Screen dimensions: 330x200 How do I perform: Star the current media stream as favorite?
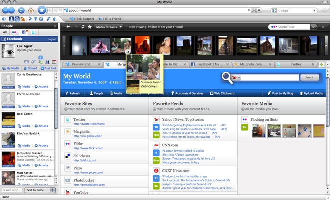point(90,27)
